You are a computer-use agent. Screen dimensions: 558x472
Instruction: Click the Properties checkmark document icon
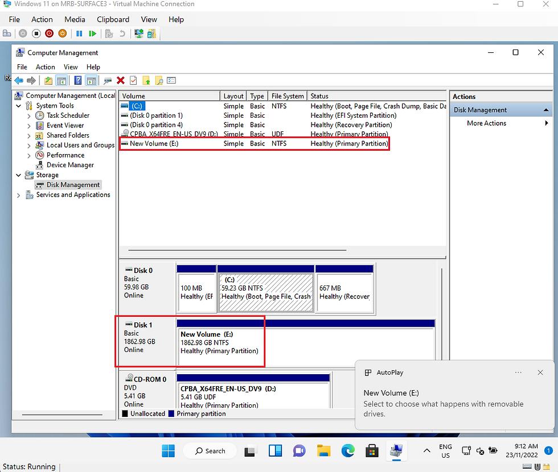[x=133, y=81]
